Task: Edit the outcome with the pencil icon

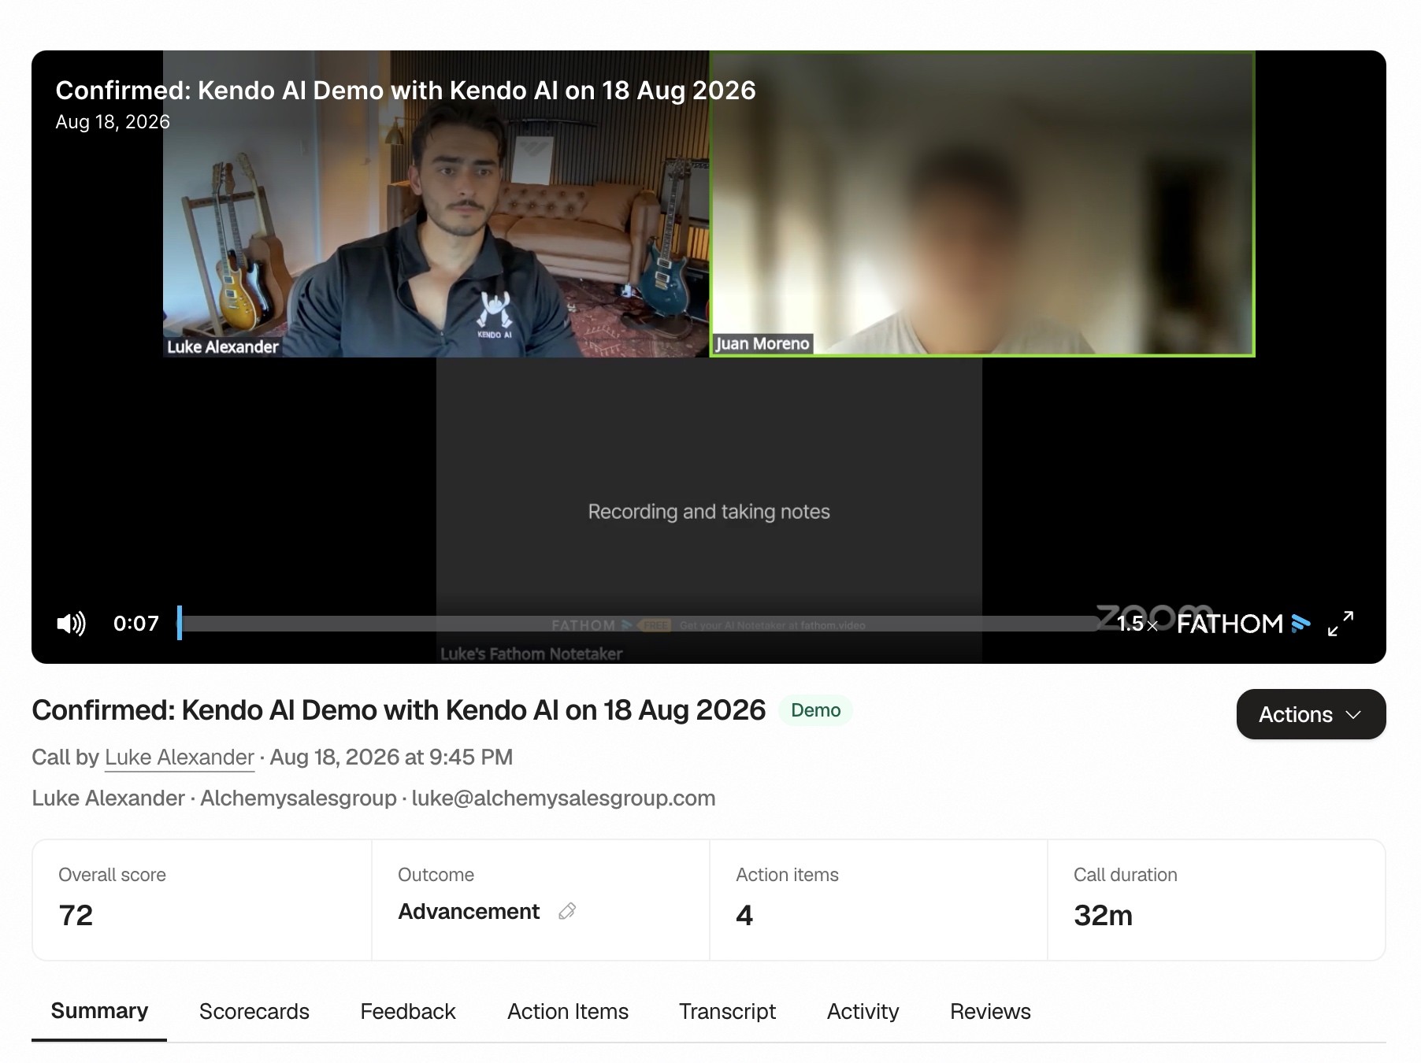Action: (x=567, y=911)
